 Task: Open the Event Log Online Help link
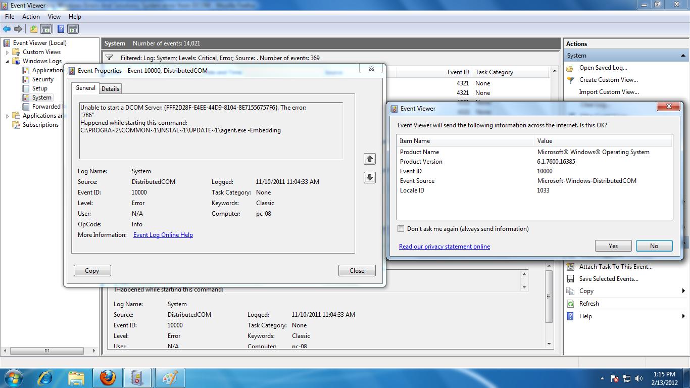click(163, 235)
